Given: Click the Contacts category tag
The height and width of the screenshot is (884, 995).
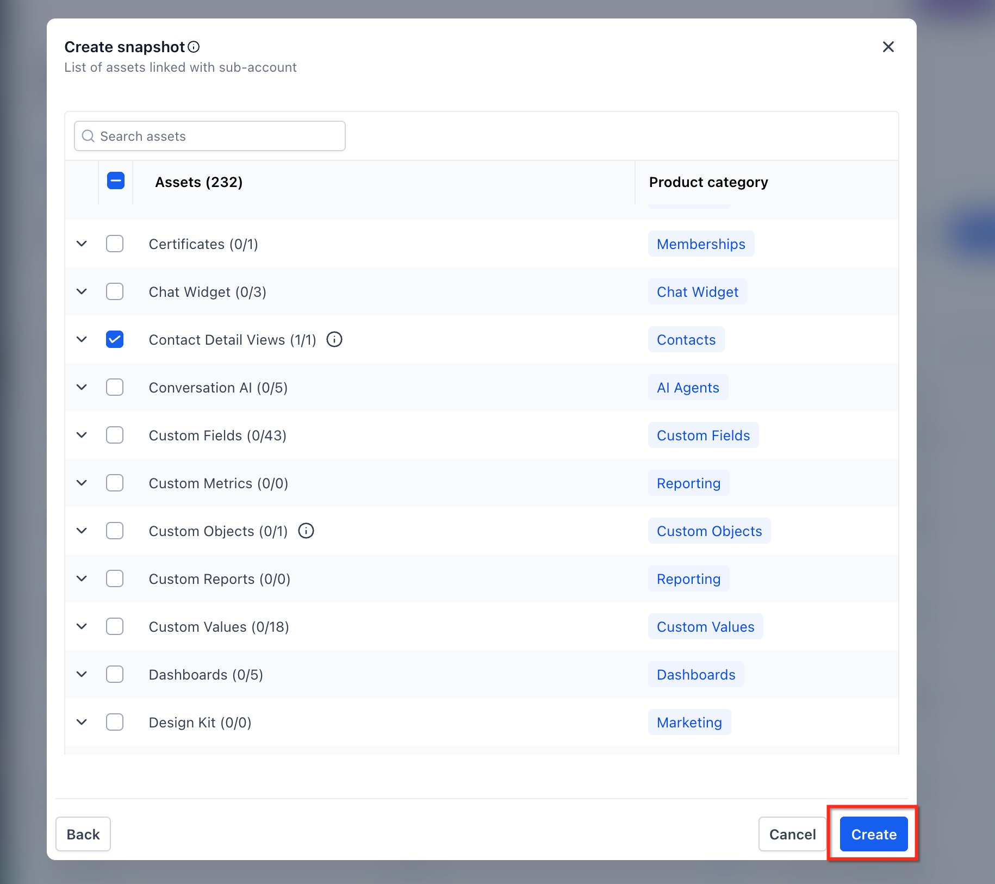Looking at the screenshot, I should (686, 340).
